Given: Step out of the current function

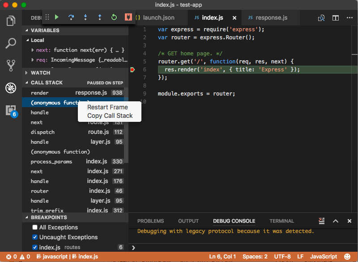Looking at the screenshot, I should [100, 17].
